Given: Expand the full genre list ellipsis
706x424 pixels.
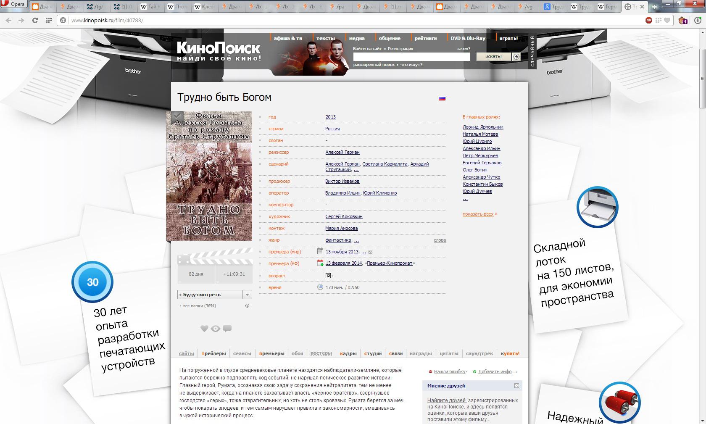Looking at the screenshot, I should 357,240.
